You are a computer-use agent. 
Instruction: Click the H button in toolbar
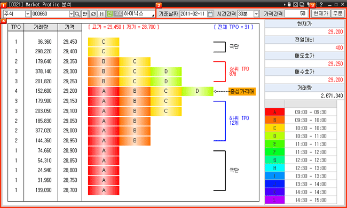coord(101,14)
